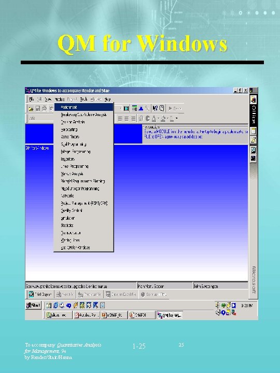Open the Help menu

tap(107, 99)
